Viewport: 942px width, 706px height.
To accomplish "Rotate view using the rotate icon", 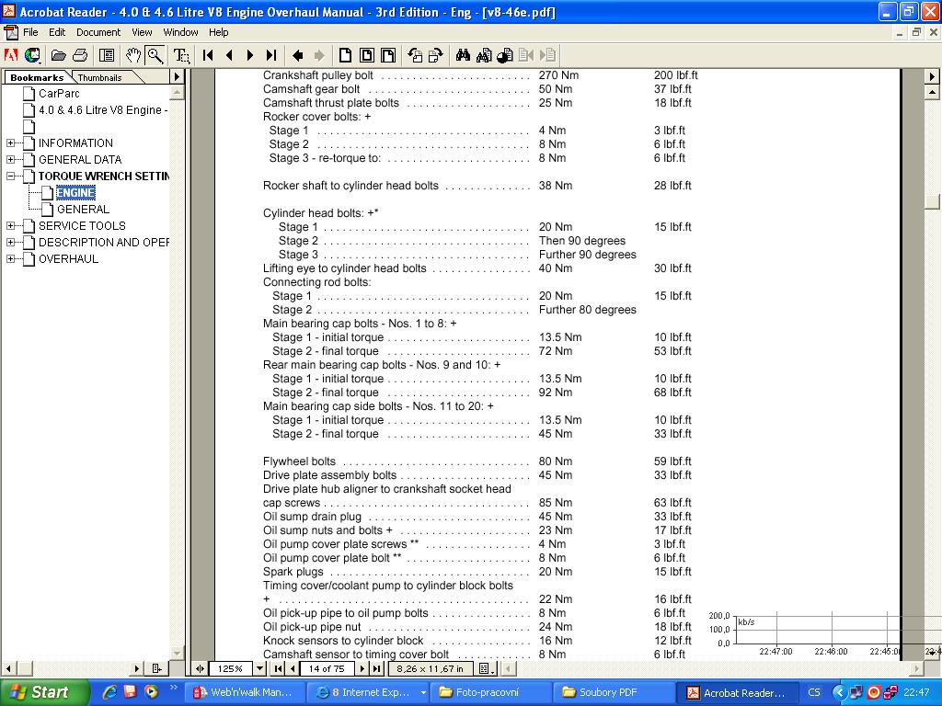I will tap(415, 55).
